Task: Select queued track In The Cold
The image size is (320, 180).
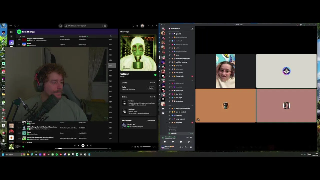Action: click(x=138, y=125)
